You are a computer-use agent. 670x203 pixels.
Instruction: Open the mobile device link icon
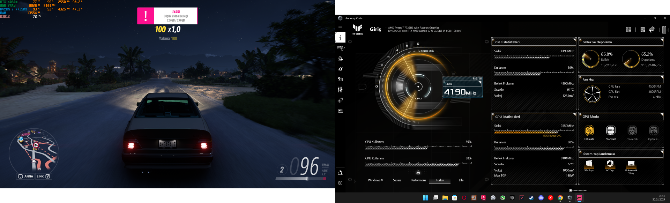tap(664, 30)
